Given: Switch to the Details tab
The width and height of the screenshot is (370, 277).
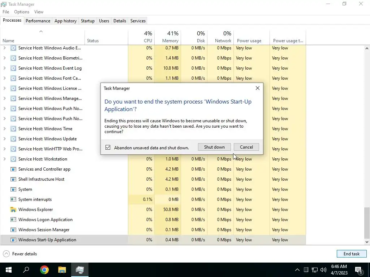Looking at the screenshot, I should point(120,21).
